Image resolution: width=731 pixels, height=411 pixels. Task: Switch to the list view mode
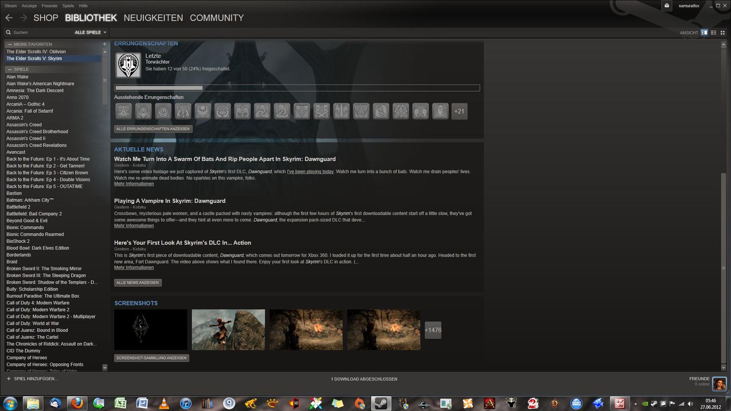click(713, 33)
